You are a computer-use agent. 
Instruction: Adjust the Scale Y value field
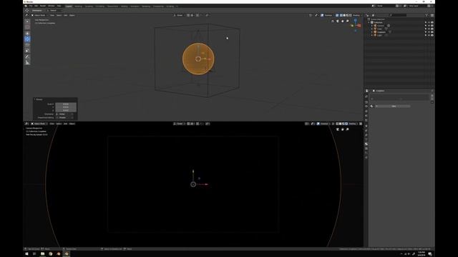[66, 107]
